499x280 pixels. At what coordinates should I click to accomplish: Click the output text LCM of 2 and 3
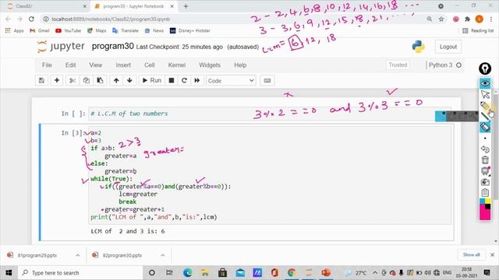click(x=128, y=231)
